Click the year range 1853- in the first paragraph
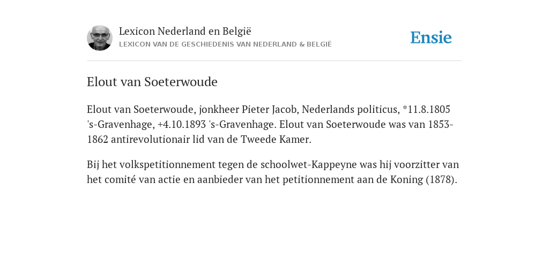 [x=441, y=124]
